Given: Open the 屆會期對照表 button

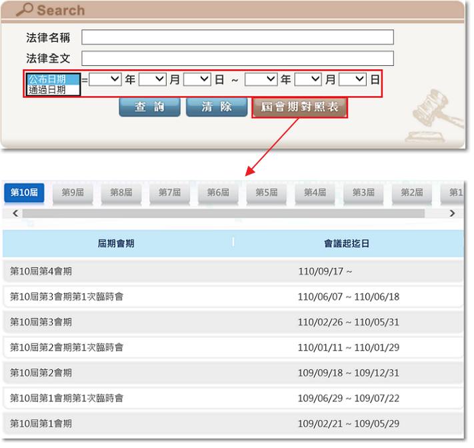Looking at the screenshot, I should [299, 107].
